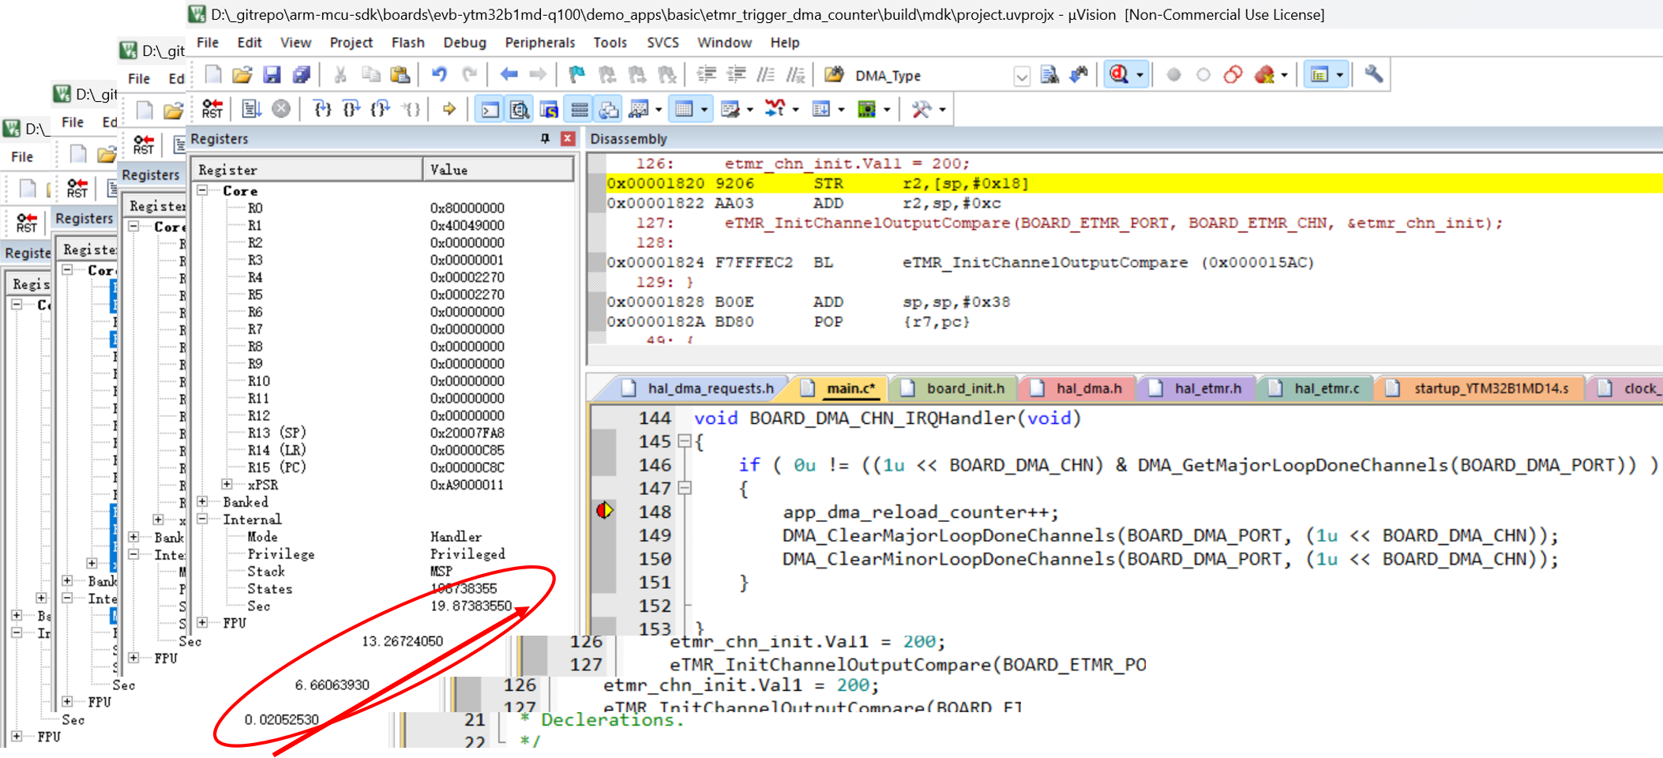Screen dimensions: 1663x758
Task: Click the Value column header
Action: point(498,170)
